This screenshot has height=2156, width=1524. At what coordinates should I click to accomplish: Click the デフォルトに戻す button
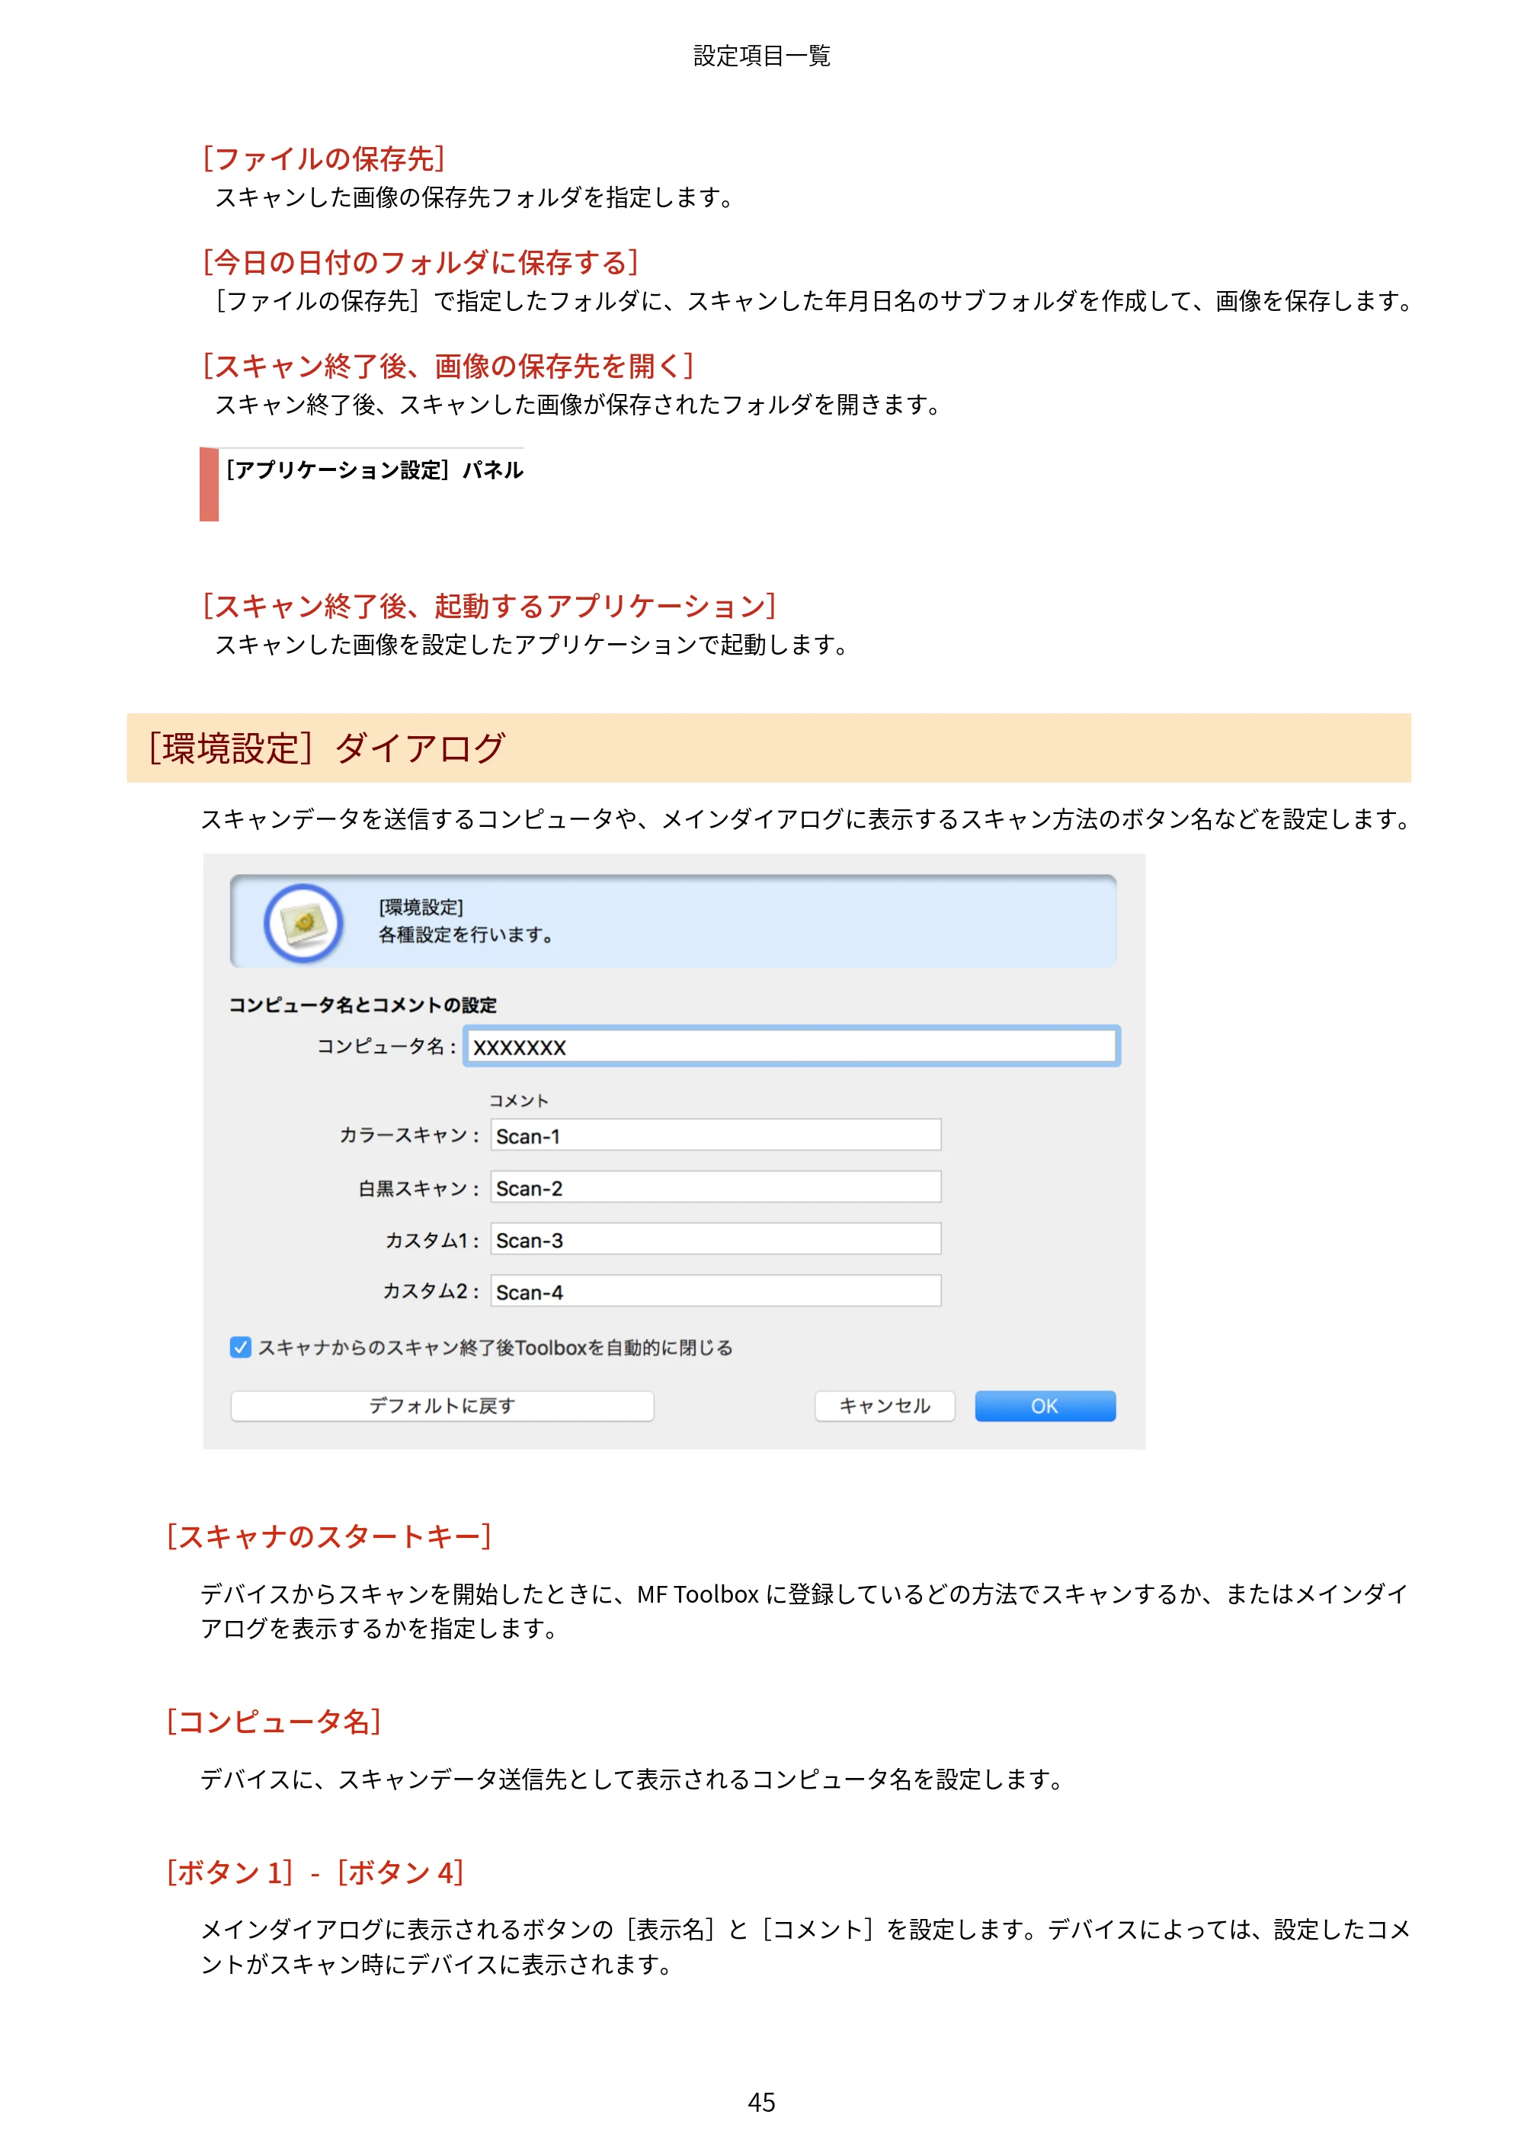point(442,1406)
